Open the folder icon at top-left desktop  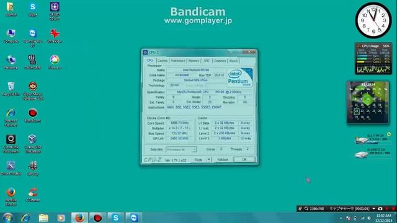click(11, 9)
